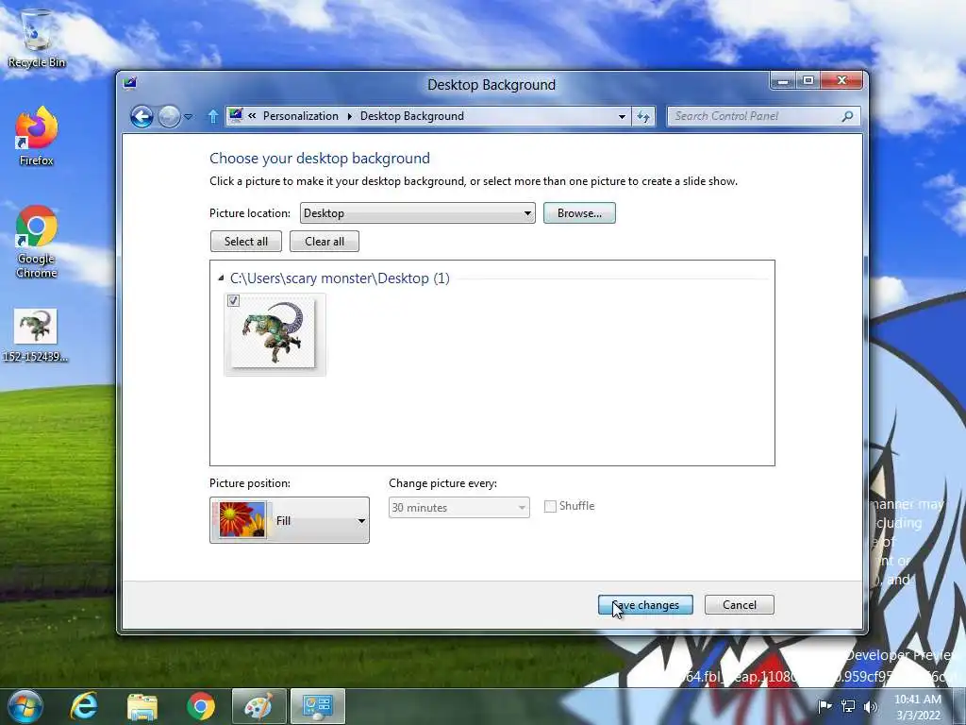The height and width of the screenshot is (725, 966).
Task: Click the search magnifier icon
Action: click(848, 116)
